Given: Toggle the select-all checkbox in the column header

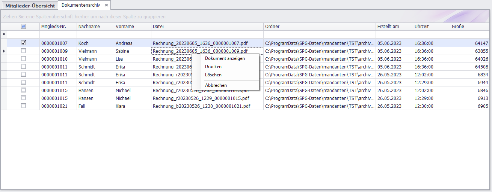Looking at the screenshot, I should point(23,27).
